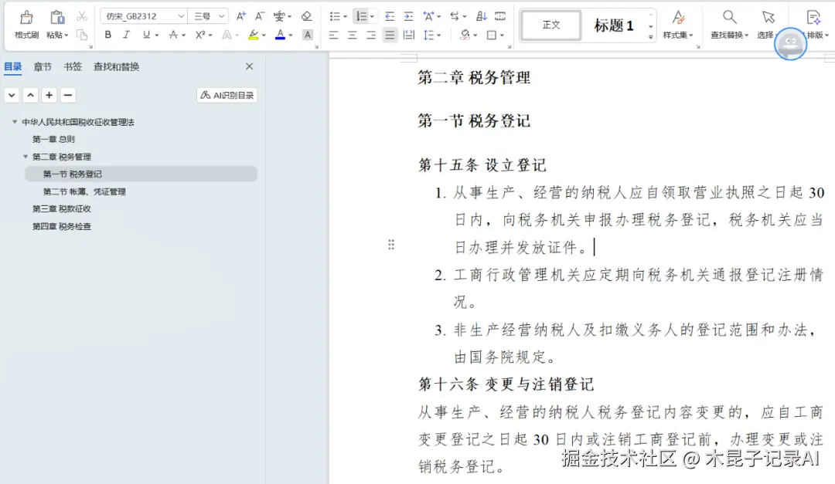Viewport: 835px width, 484px height.
Task: Click increase indent icon
Action: pos(408,16)
